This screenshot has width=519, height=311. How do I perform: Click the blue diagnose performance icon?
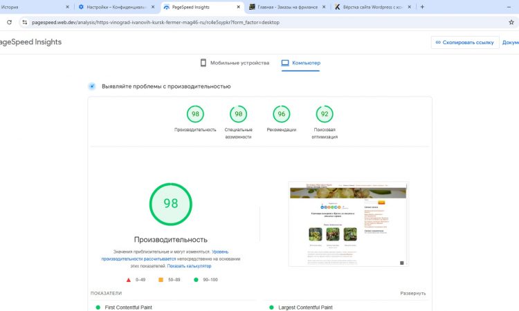[92, 86]
